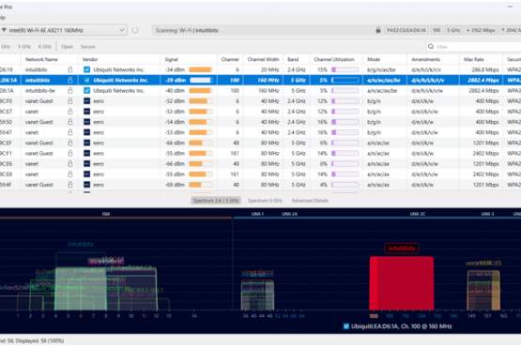Toggle the Secure networks filter

click(x=87, y=47)
